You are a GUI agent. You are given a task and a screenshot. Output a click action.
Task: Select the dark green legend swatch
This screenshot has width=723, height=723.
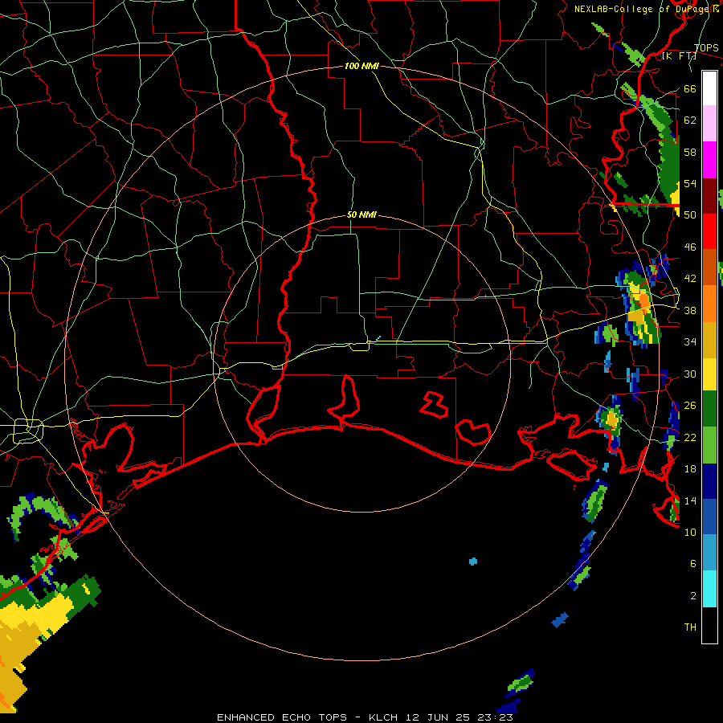tap(709, 409)
